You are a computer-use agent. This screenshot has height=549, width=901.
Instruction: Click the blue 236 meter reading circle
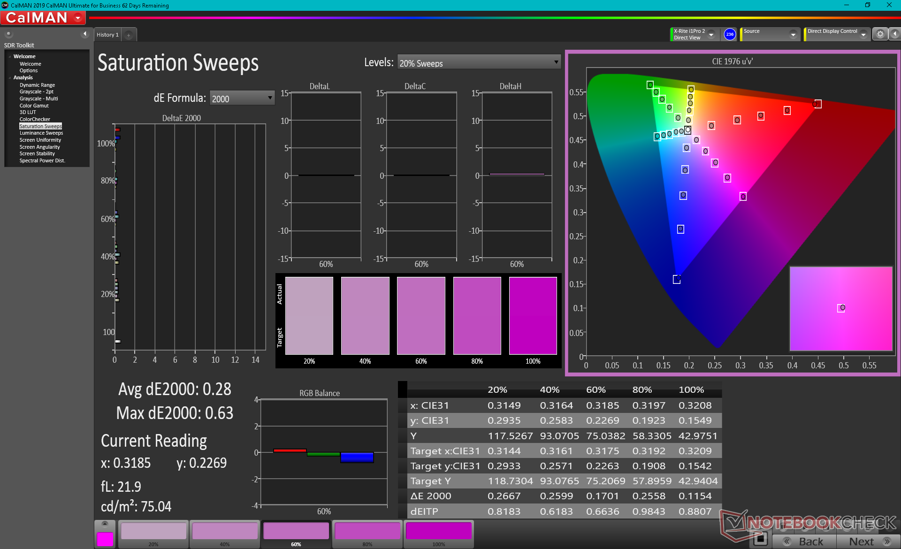[x=730, y=34]
